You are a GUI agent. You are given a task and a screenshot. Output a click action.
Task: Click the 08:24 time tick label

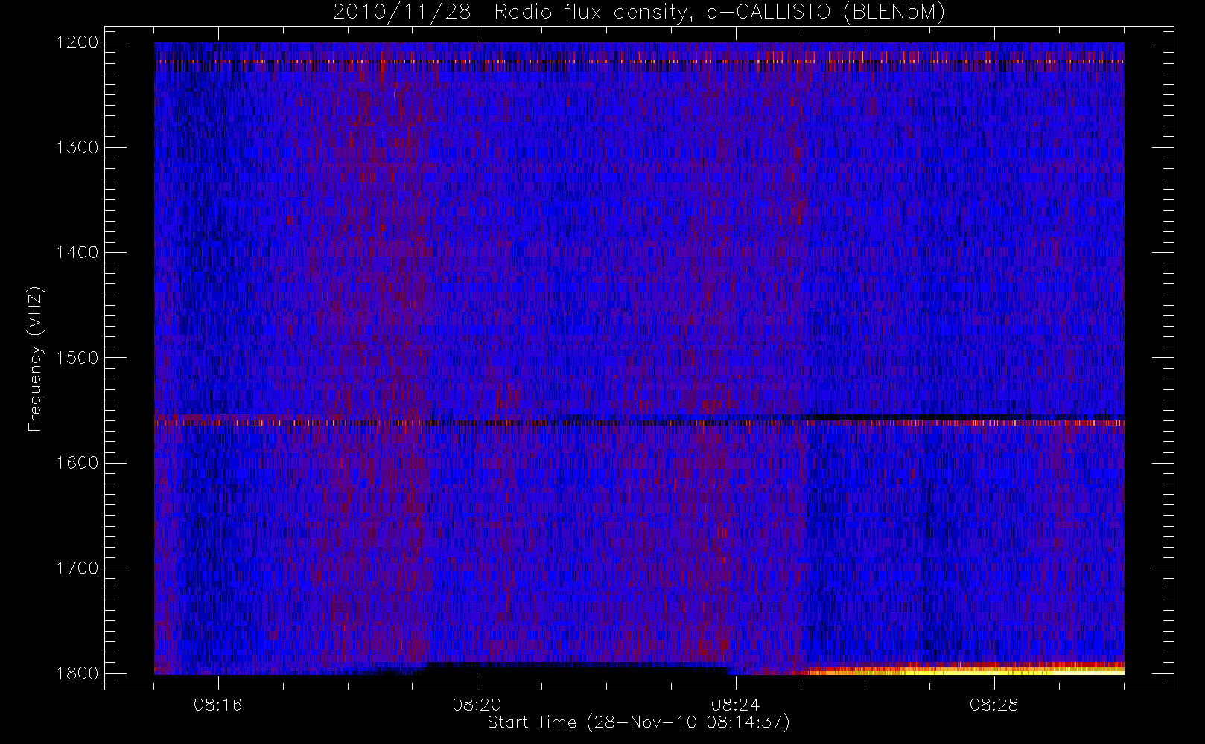click(735, 705)
